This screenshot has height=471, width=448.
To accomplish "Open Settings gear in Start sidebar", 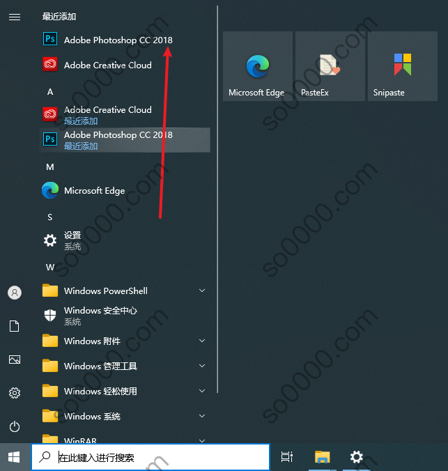I will tap(15, 393).
